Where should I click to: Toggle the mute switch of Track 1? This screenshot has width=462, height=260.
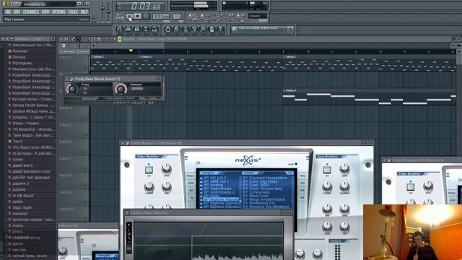(x=87, y=68)
